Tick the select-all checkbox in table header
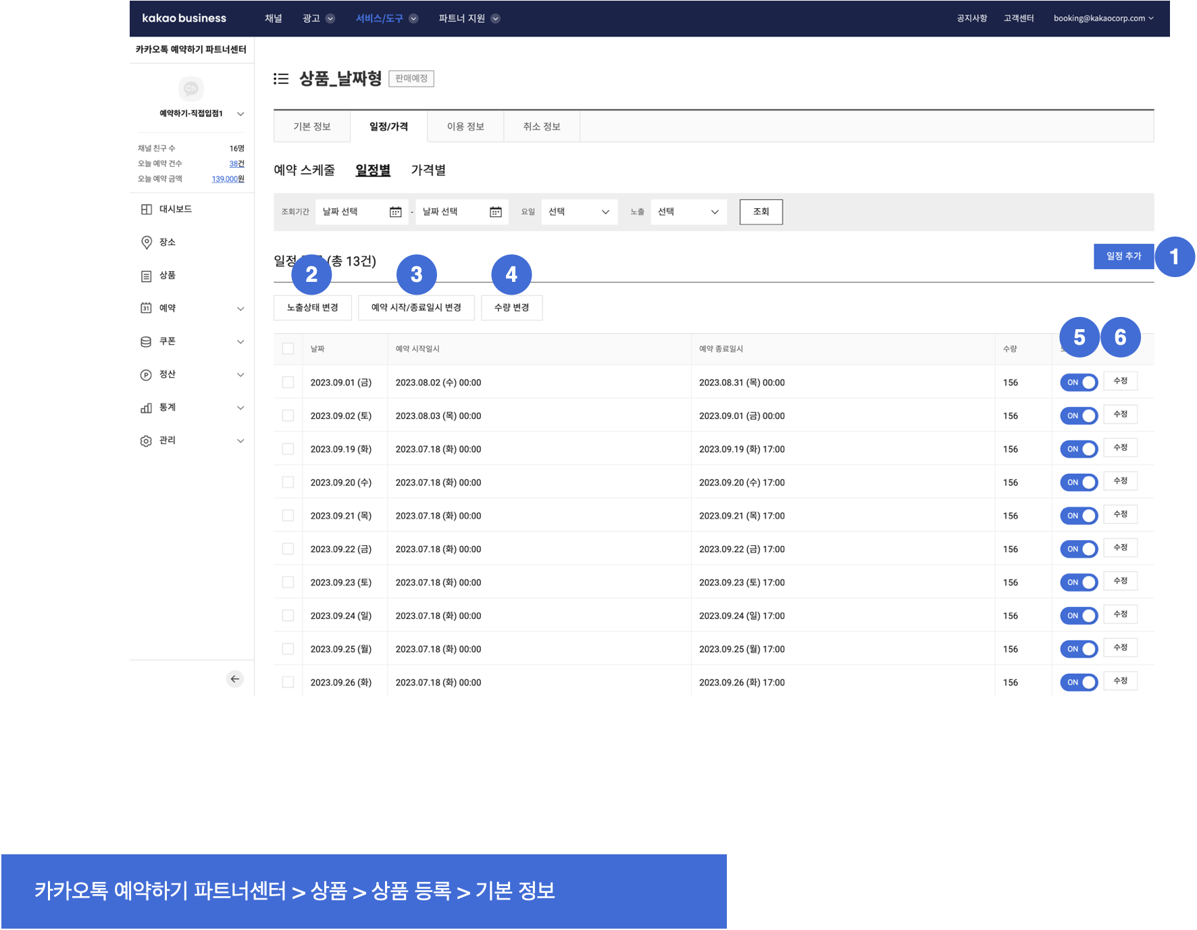The height and width of the screenshot is (930, 1197). (x=288, y=349)
